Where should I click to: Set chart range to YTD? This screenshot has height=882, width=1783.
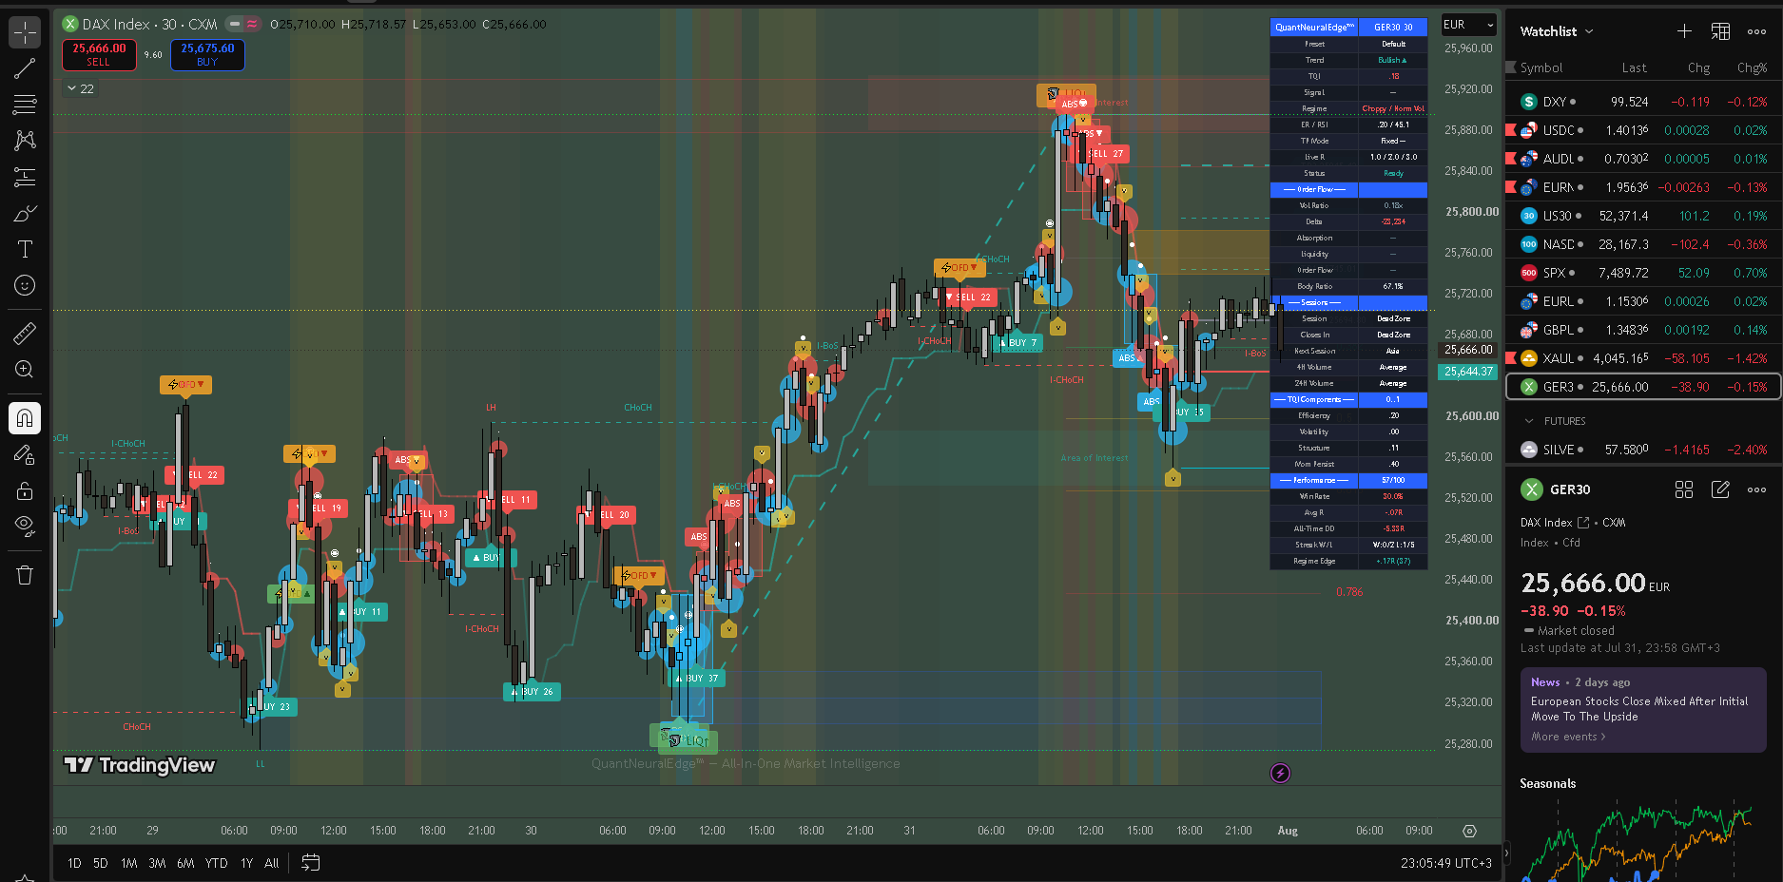click(x=217, y=863)
